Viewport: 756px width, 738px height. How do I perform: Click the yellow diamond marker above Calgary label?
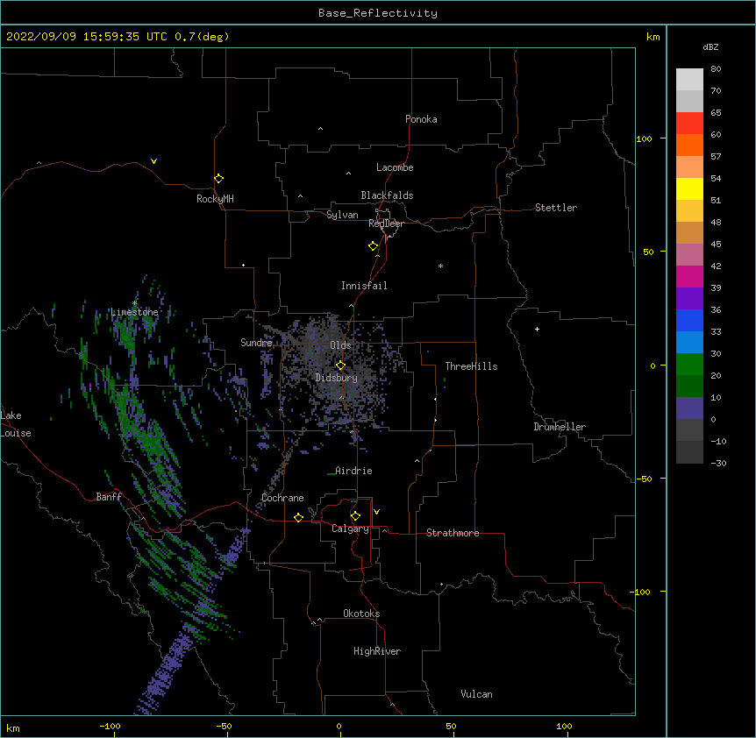click(x=355, y=516)
